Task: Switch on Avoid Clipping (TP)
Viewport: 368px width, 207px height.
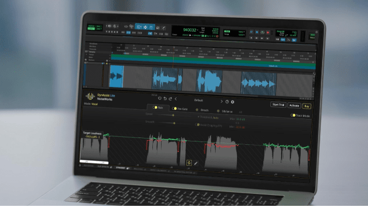Action: point(197,125)
